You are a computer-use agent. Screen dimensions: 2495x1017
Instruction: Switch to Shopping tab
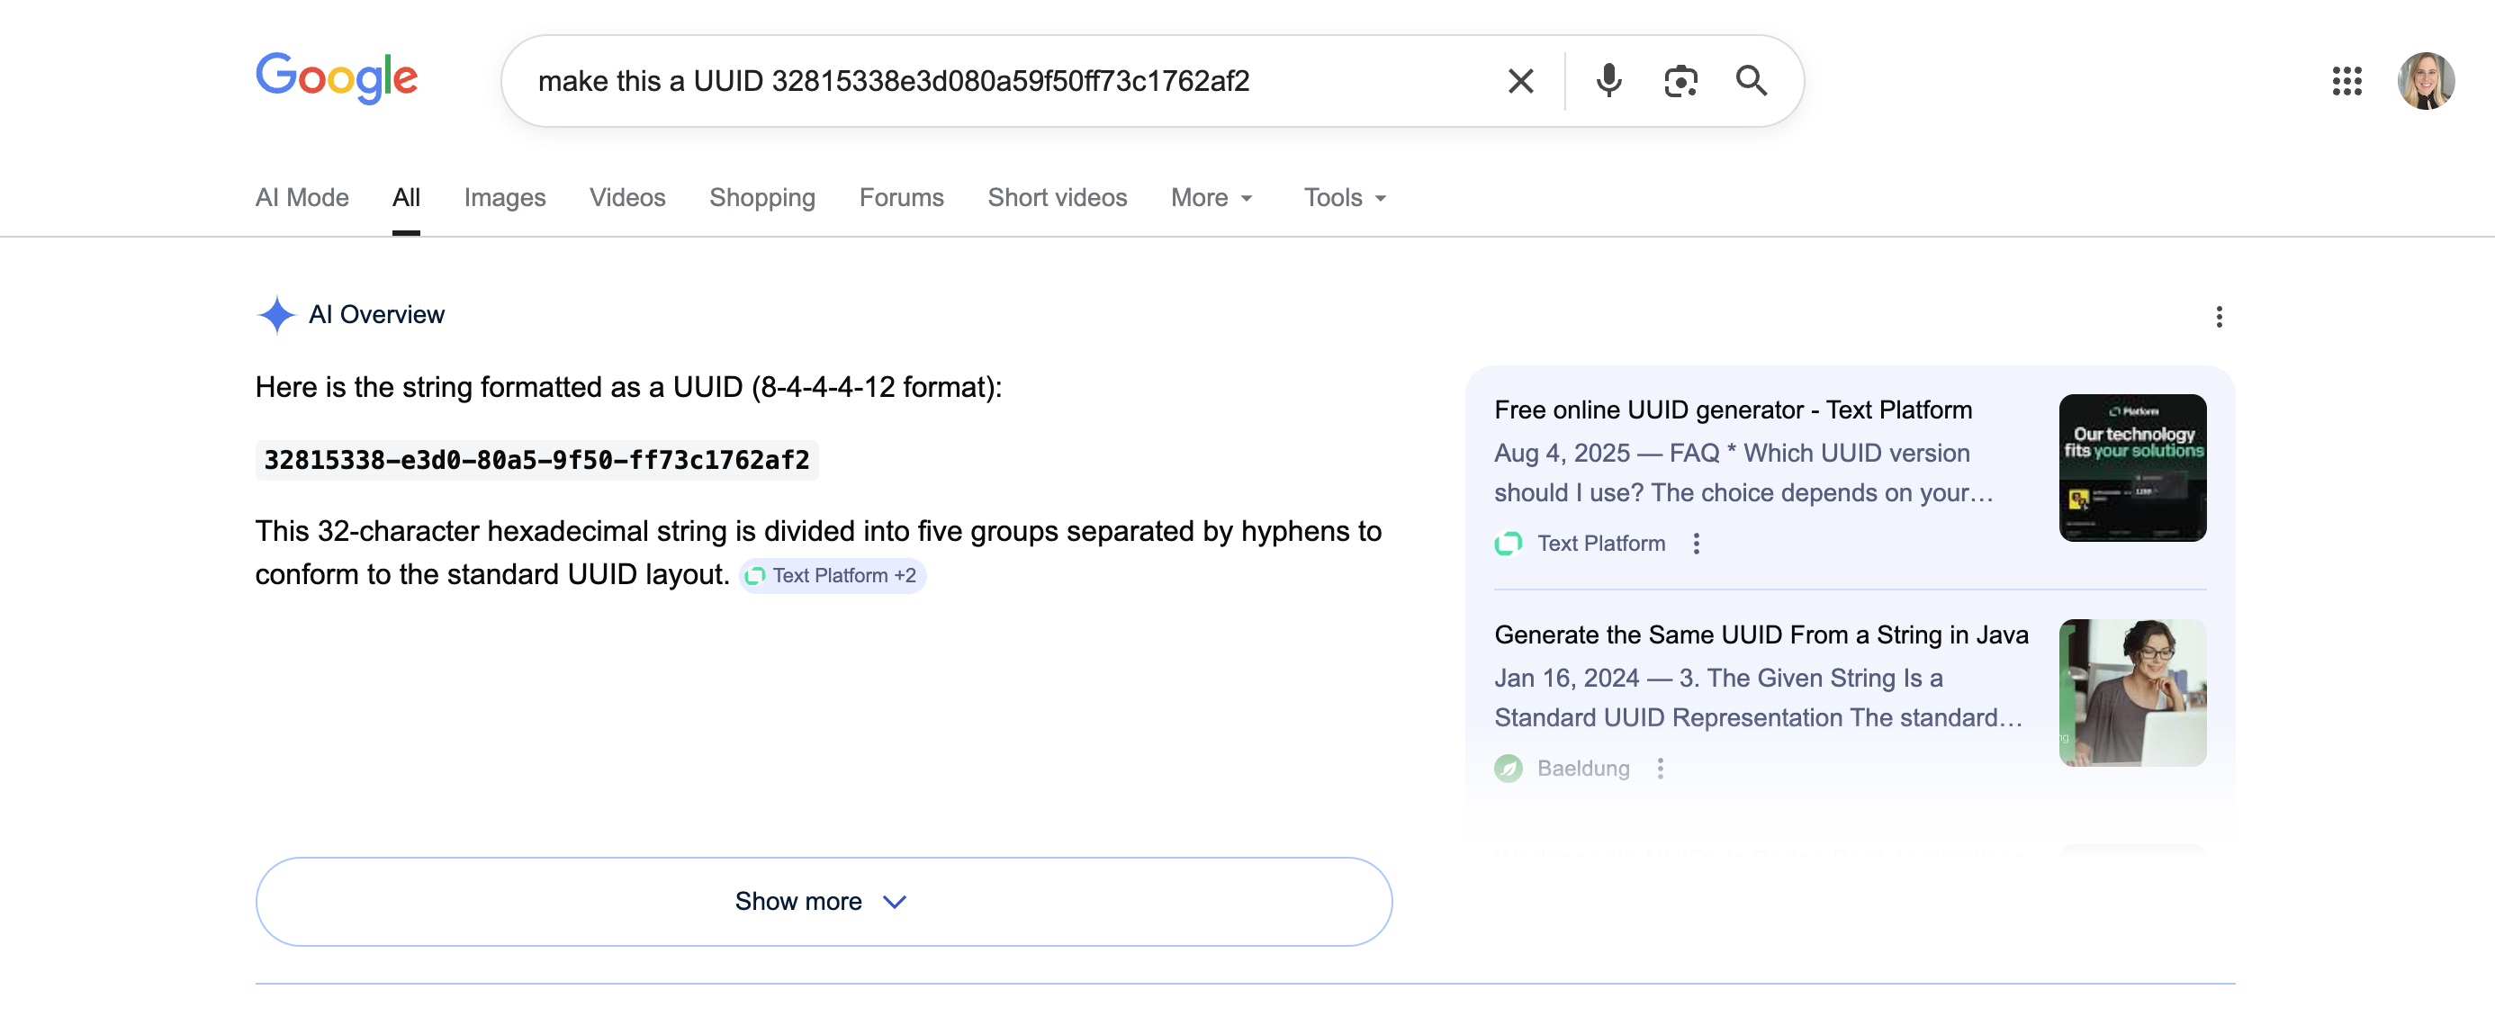[762, 198]
